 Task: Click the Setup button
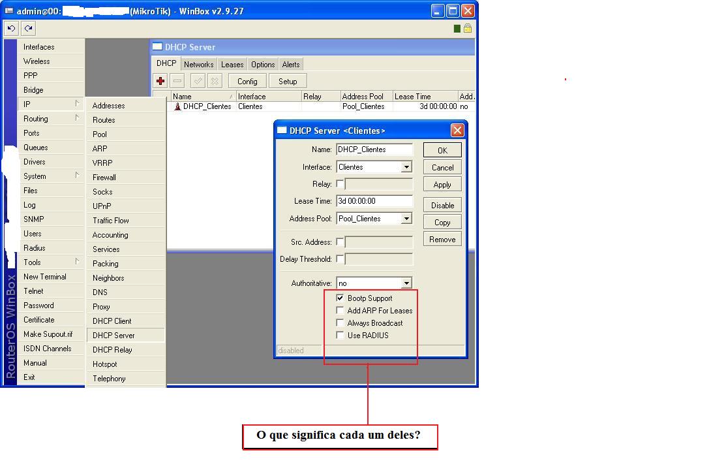point(288,81)
